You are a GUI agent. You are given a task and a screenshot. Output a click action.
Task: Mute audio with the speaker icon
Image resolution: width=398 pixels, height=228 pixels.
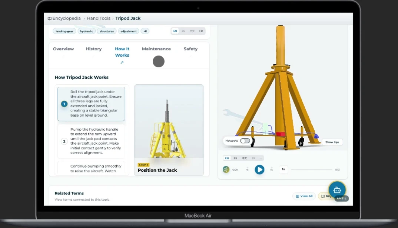(x=226, y=170)
